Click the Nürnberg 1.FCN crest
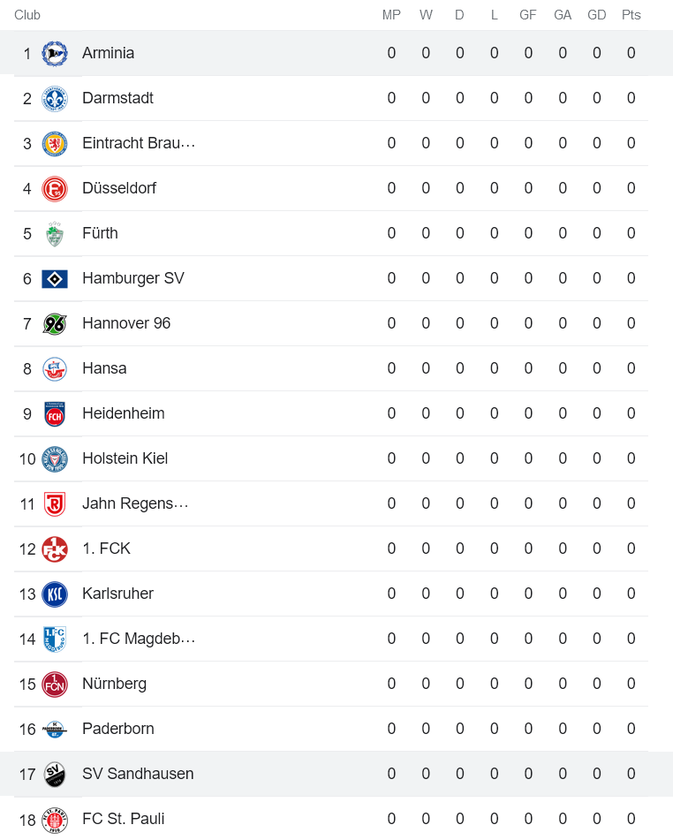673x840 pixels. [56, 684]
